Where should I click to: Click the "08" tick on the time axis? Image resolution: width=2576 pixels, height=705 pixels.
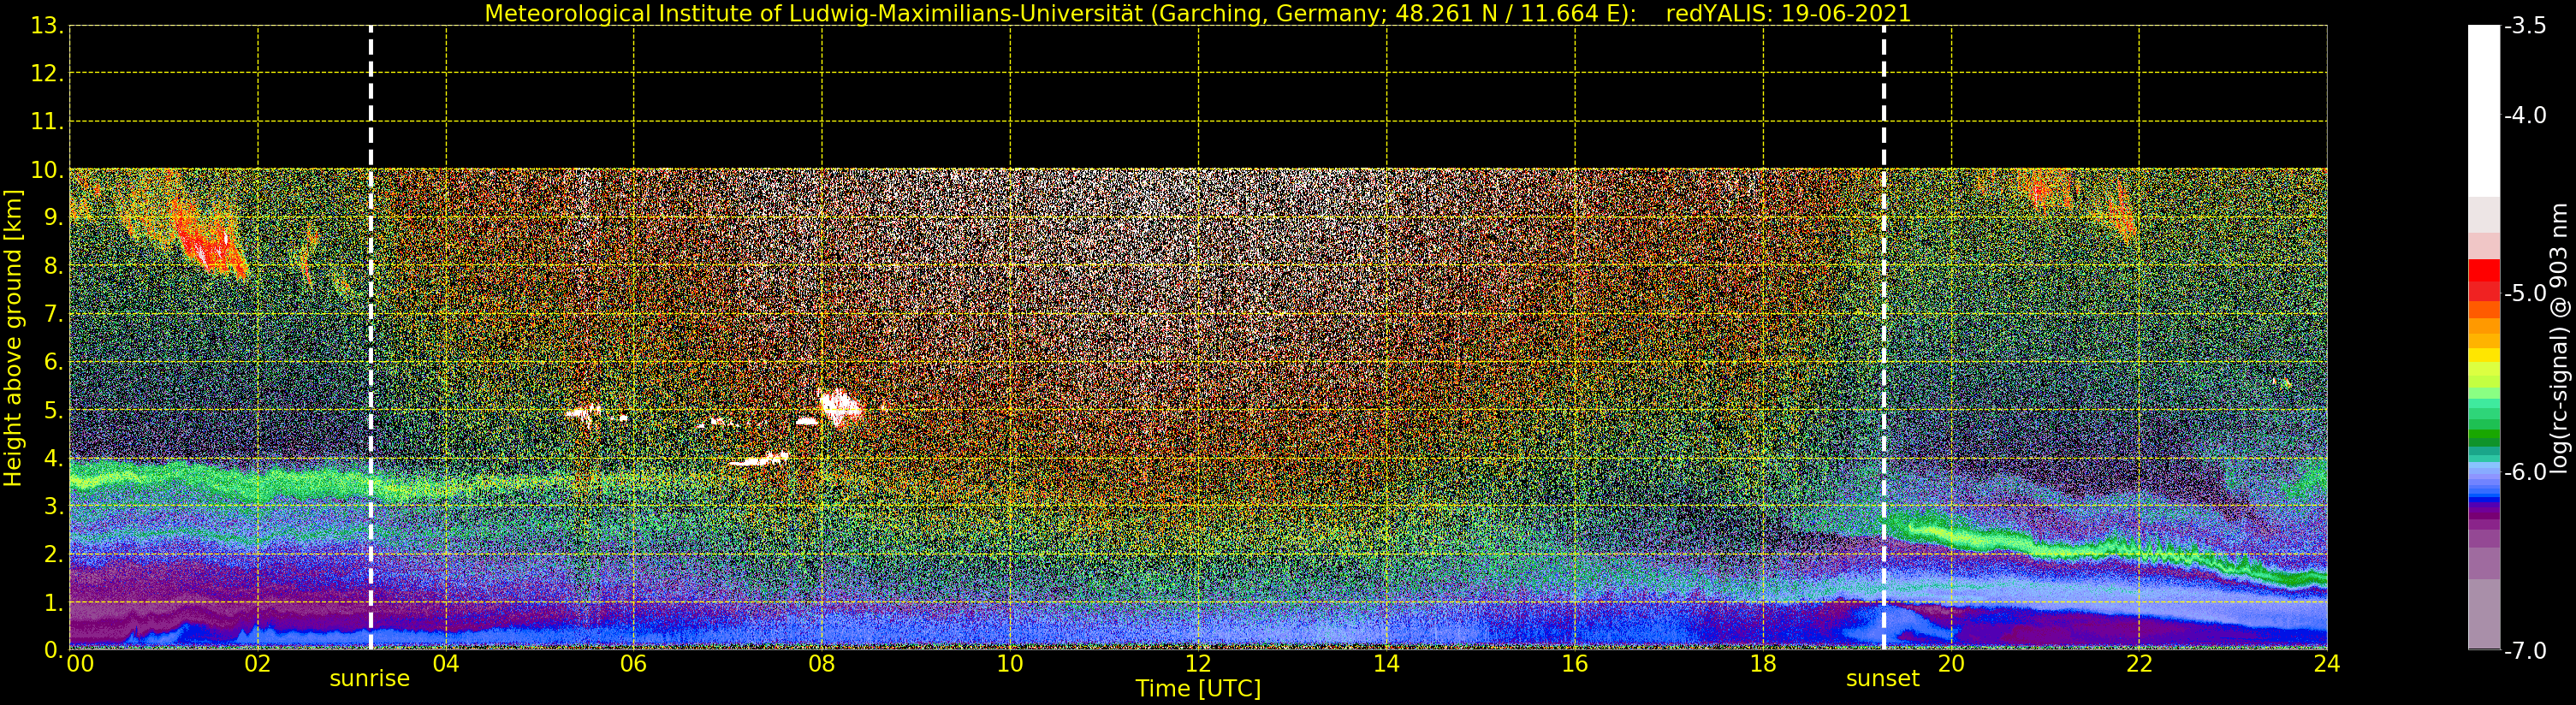[822, 664]
